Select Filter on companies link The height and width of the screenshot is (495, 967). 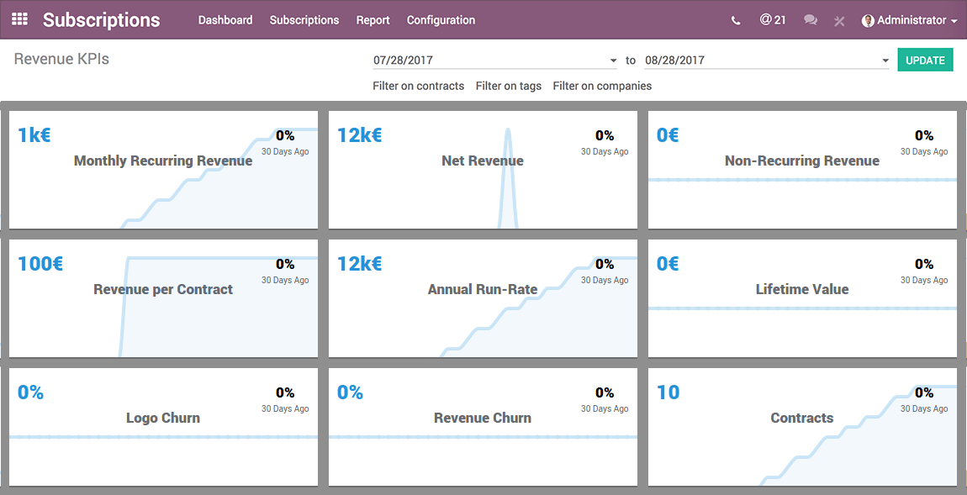coord(602,86)
